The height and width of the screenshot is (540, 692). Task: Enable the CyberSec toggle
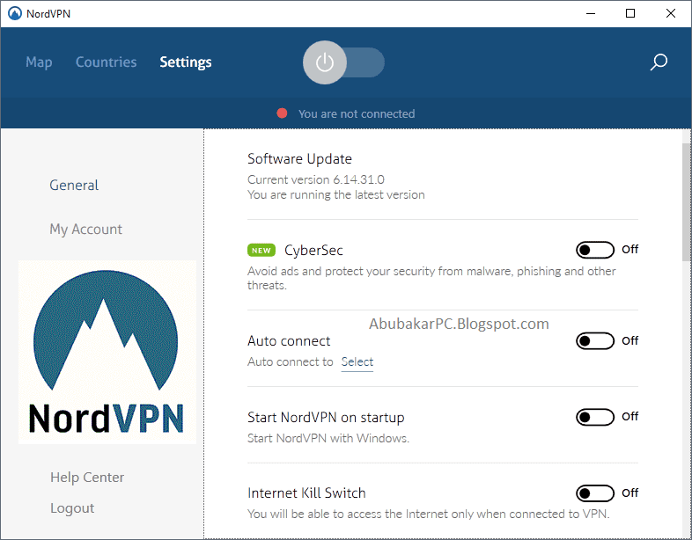click(x=595, y=250)
